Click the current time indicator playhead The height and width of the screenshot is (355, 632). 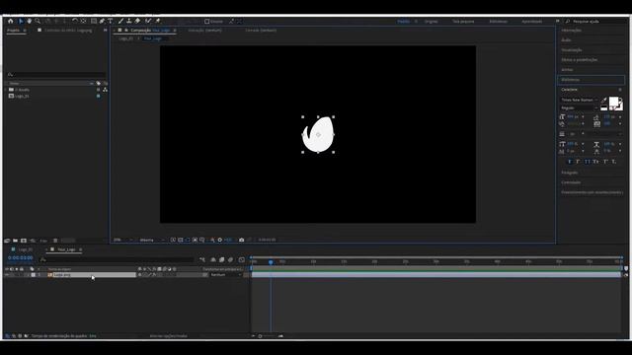pos(271,262)
